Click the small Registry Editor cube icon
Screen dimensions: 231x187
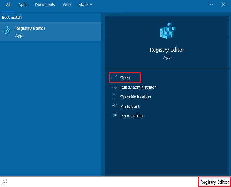click(x=7, y=30)
